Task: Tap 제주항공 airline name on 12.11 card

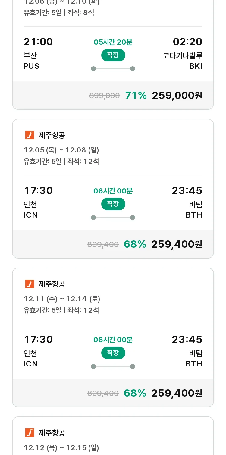Action: click(x=52, y=284)
